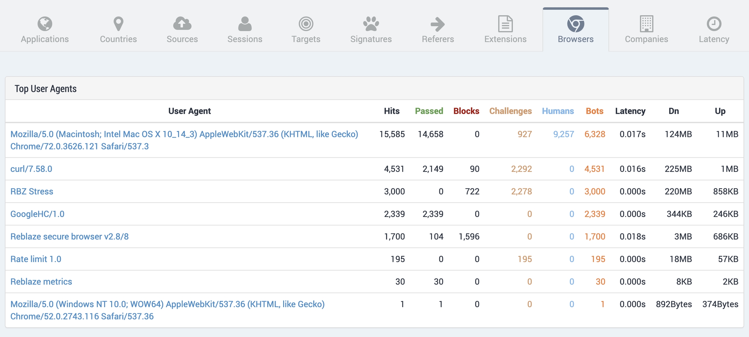Image resolution: width=749 pixels, height=337 pixels.
Task: Open the curl/7.58.0 user agent link
Action: [x=31, y=169]
